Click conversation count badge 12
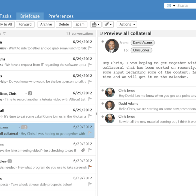Viewport: 196px width, 196px height. [24, 127]
